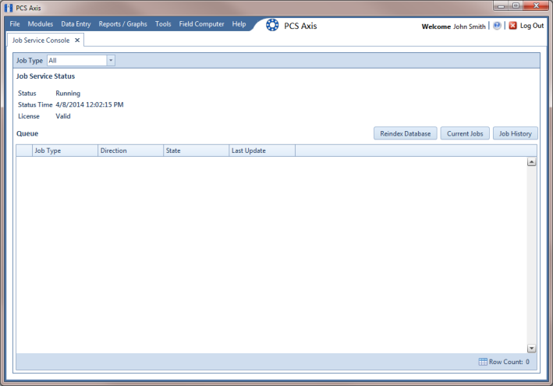Close the Job Service Console tab
Screen dimensions: 553x386
click(77, 41)
